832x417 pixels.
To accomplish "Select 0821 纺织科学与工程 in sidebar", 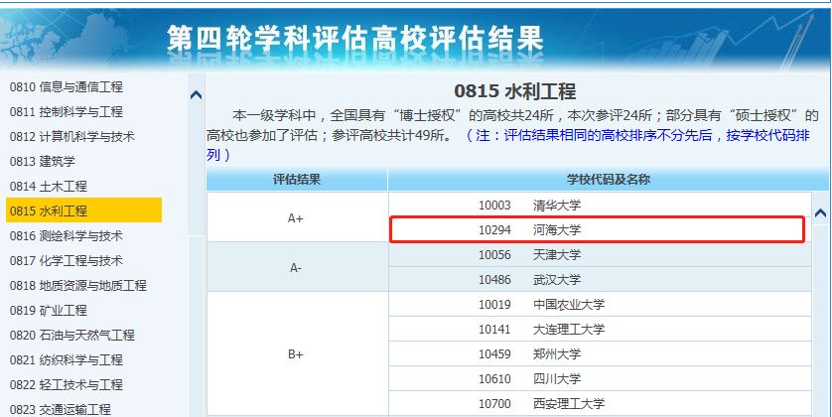I will (x=66, y=359).
